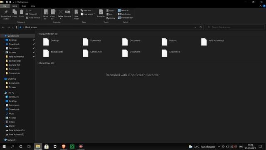Image resolution: width=266 pixels, height=150 pixels.
Task: Select the Screenshots frequent folder
Action: coord(171,53)
